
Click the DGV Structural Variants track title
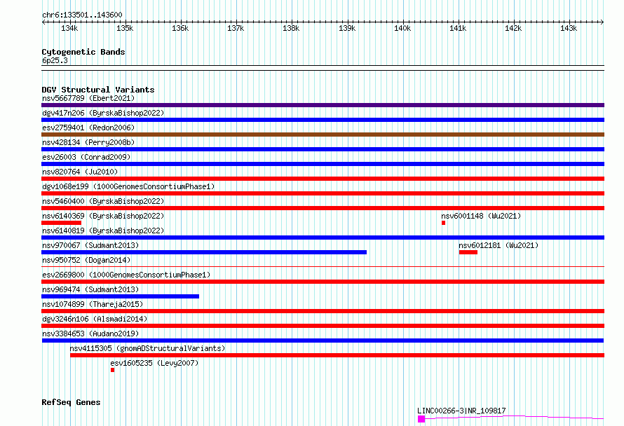click(x=98, y=90)
